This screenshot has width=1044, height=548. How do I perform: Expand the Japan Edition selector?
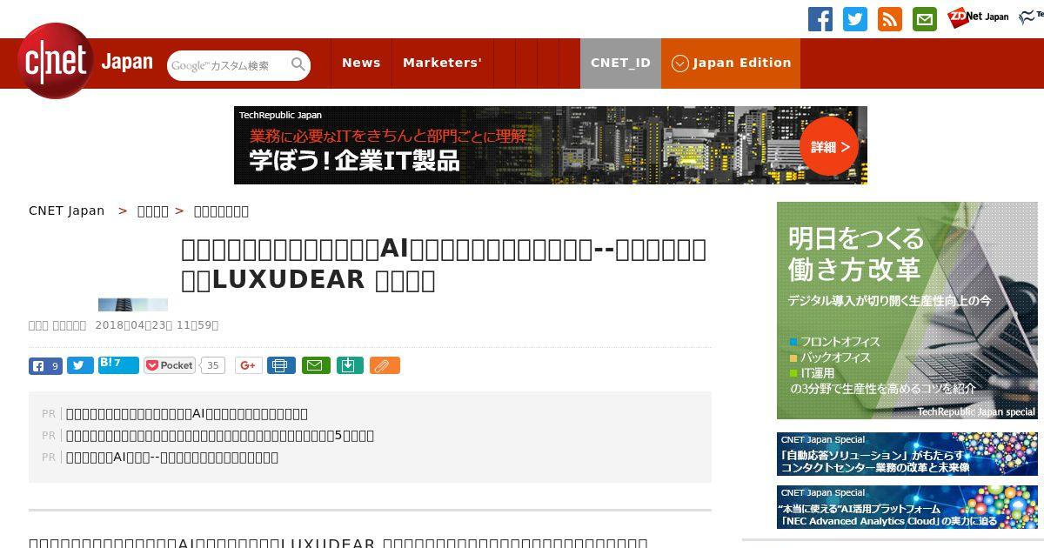(731, 63)
